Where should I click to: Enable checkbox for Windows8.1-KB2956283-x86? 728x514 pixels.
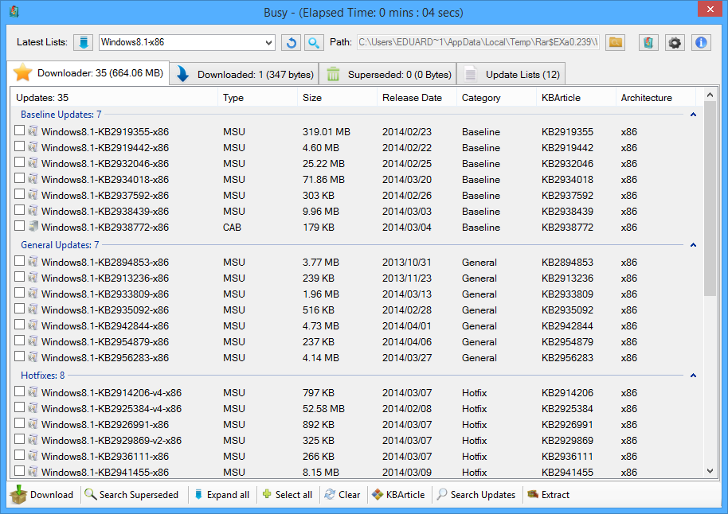click(x=19, y=356)
